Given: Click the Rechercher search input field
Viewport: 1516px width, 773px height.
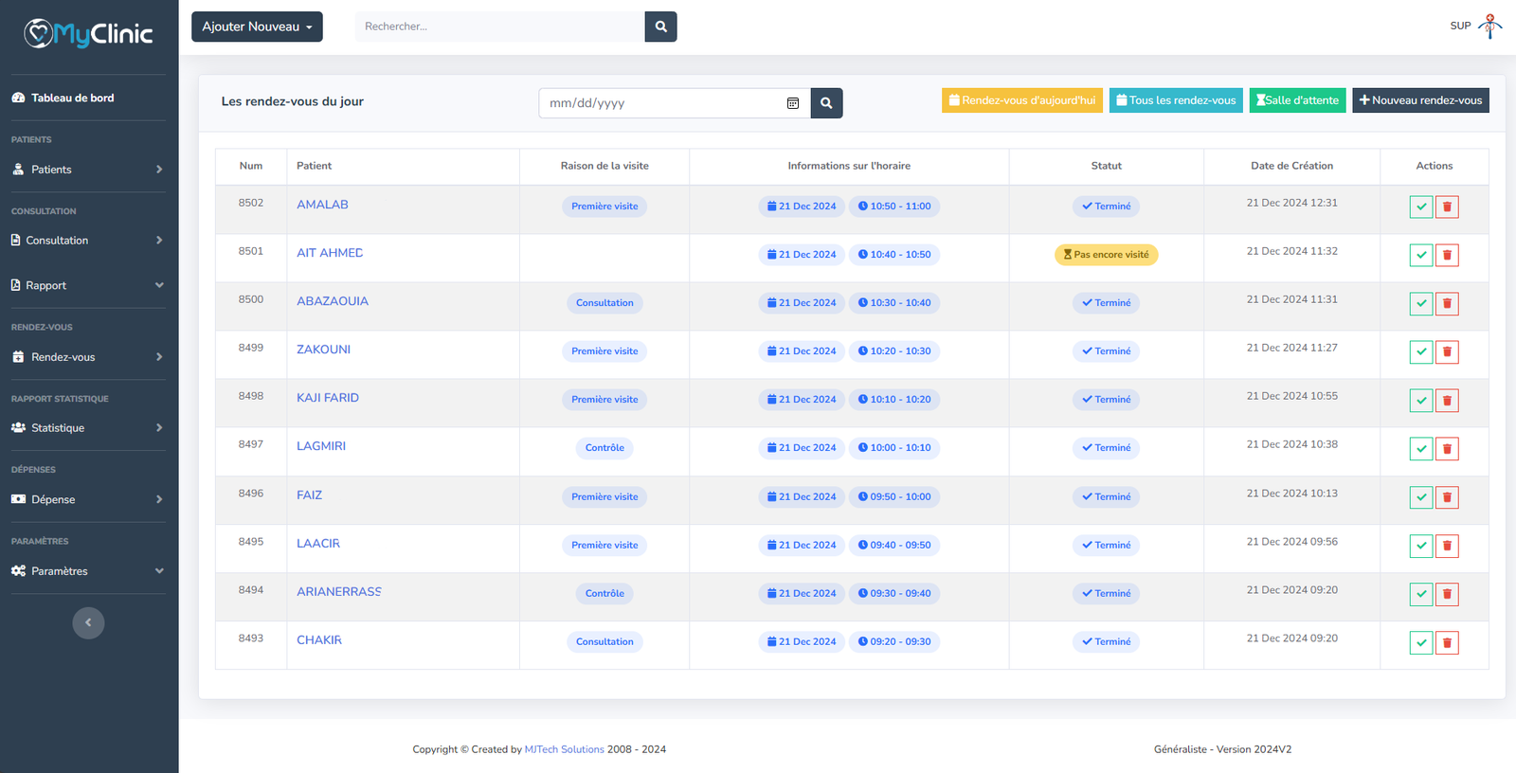Looking at the screenshot, I should (499, 27).
